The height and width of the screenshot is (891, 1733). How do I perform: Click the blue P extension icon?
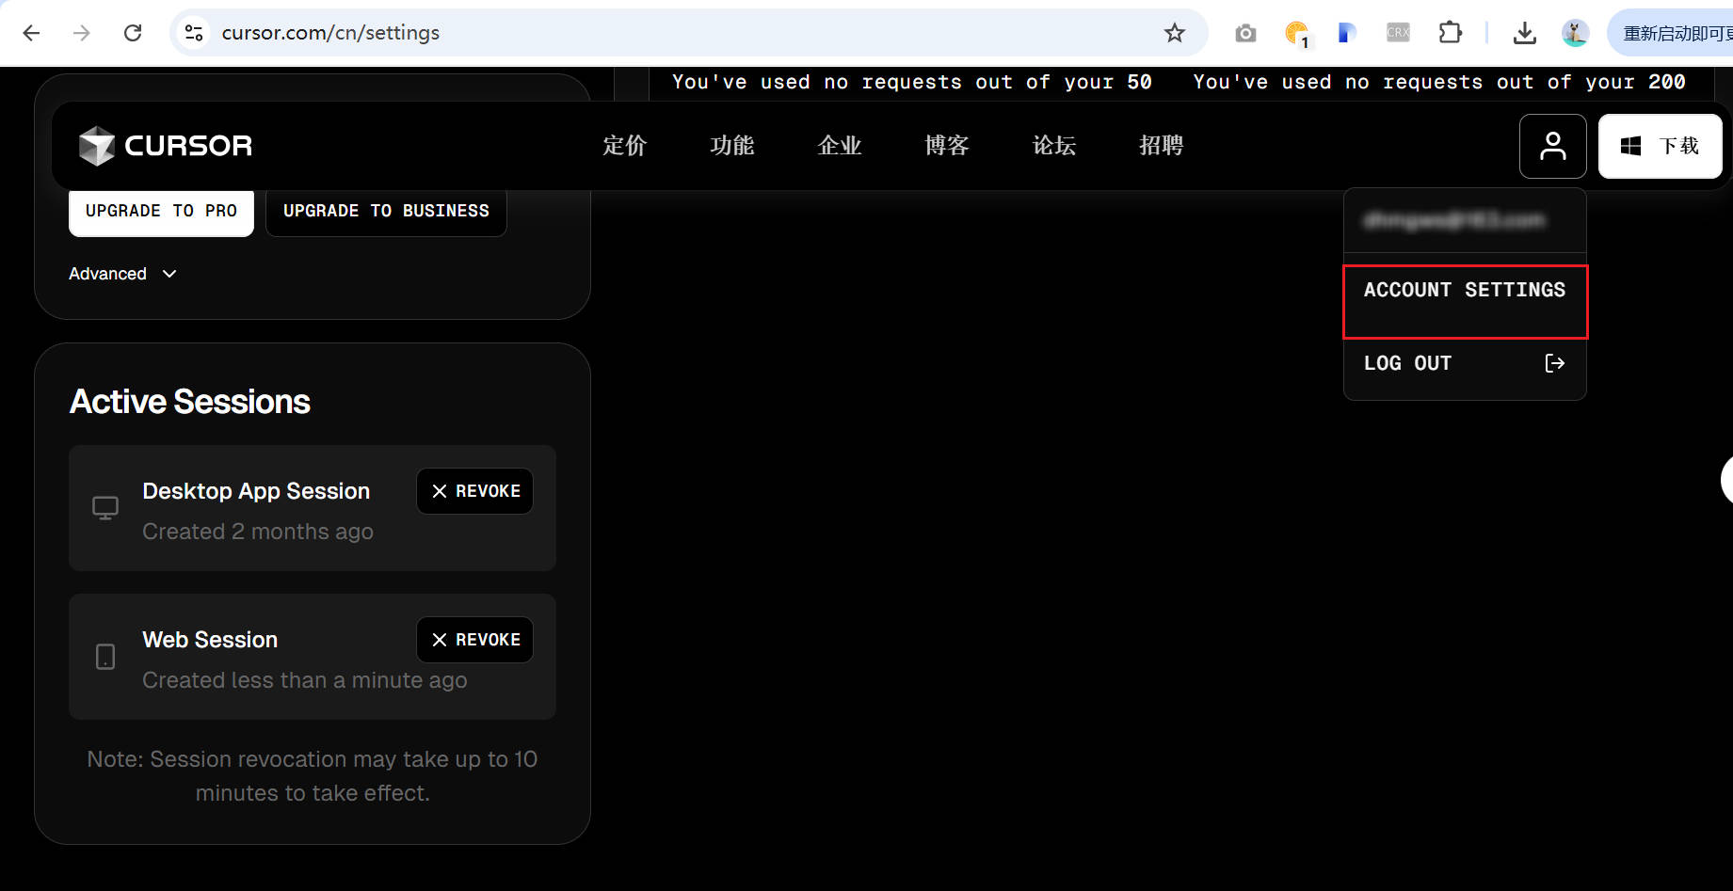point(1346,33)
